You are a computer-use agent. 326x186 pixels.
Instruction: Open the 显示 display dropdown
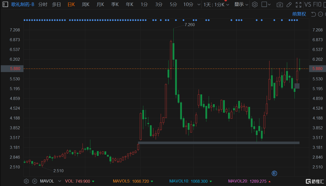(x=241, y=5)
